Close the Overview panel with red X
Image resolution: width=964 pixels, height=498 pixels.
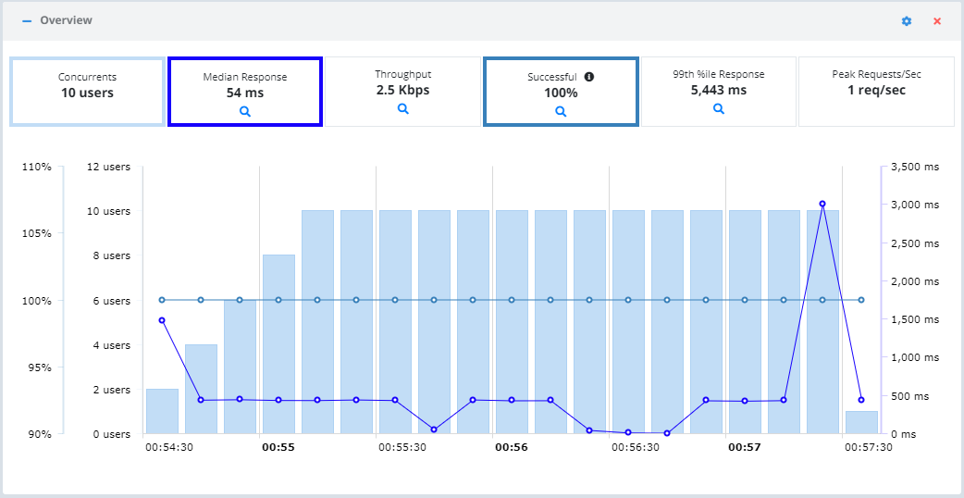(x=937, y=21)
